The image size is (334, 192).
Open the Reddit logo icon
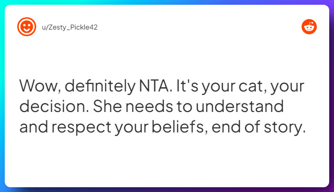click(309, 27)
